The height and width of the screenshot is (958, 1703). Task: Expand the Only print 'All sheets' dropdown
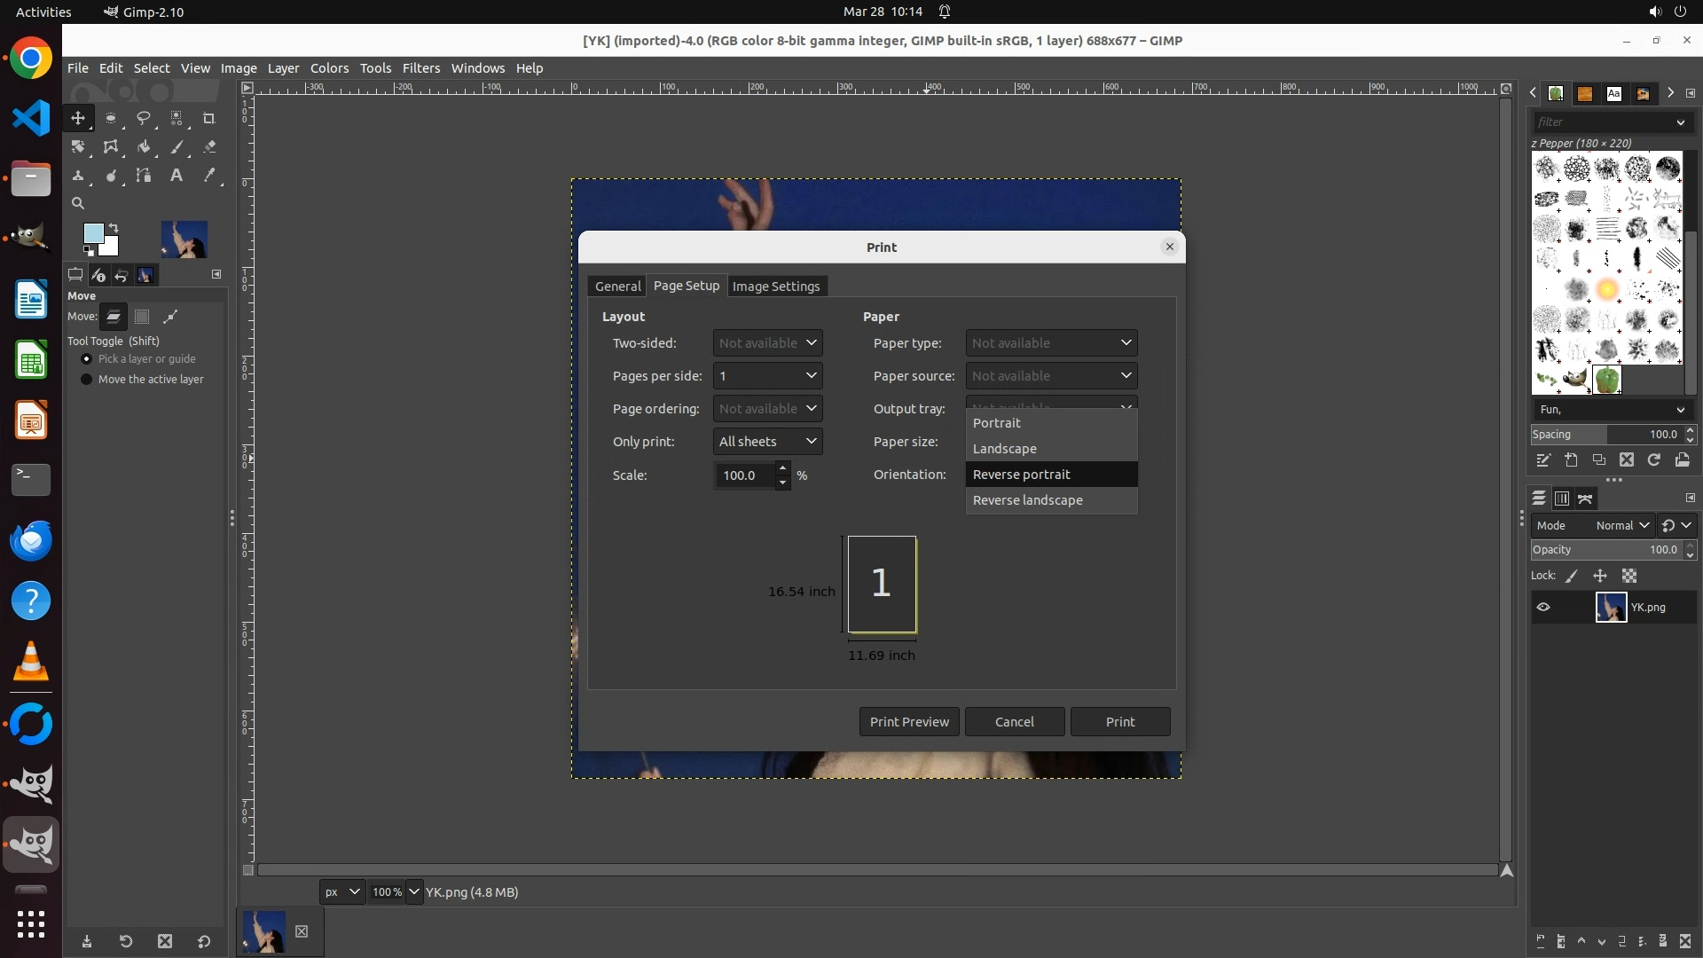767,442
